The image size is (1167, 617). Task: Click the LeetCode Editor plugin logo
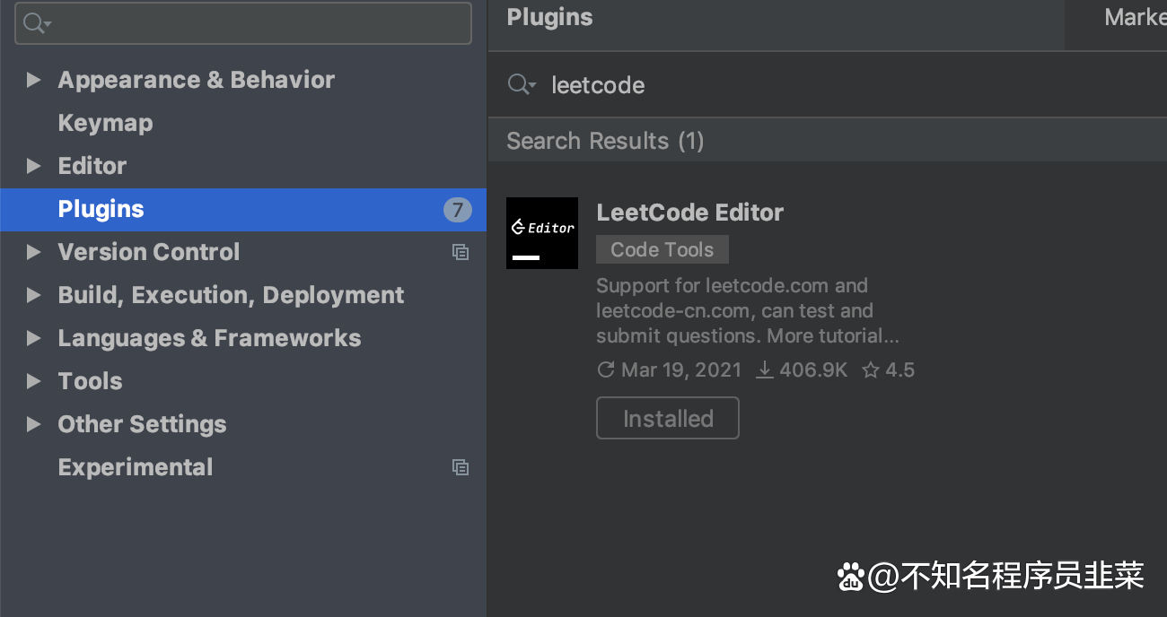(x=542, y=233)
